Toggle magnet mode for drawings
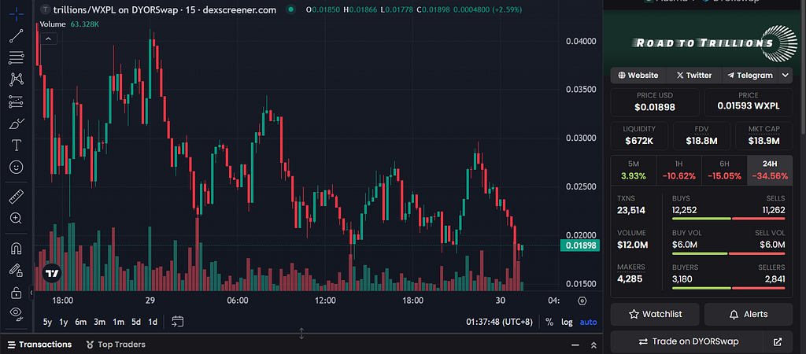806x354 pixels. point(16,249)
